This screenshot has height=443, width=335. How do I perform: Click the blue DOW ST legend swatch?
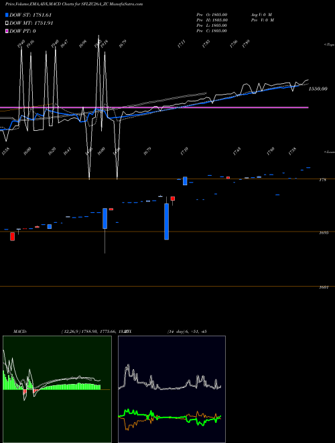click(x=7, y=15)
